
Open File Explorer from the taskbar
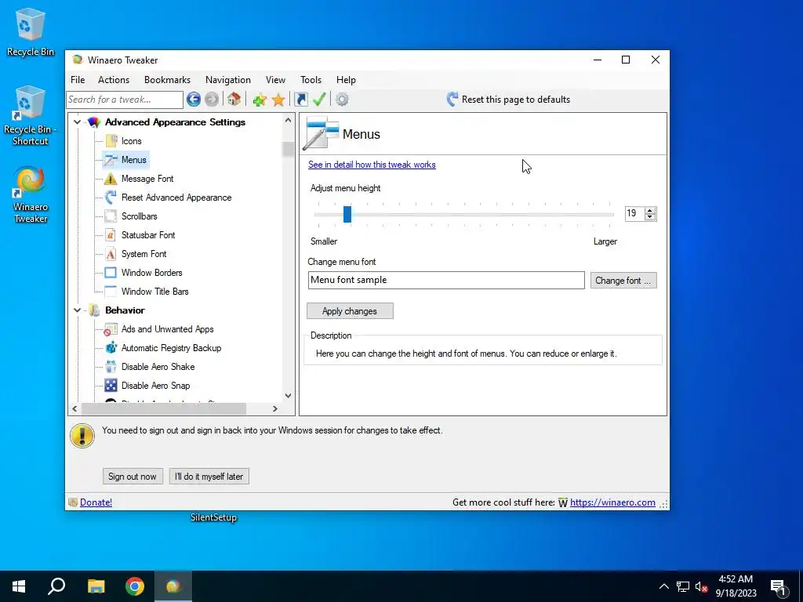96,586
